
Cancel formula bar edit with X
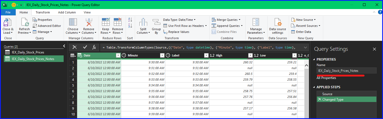pos(75,47)
